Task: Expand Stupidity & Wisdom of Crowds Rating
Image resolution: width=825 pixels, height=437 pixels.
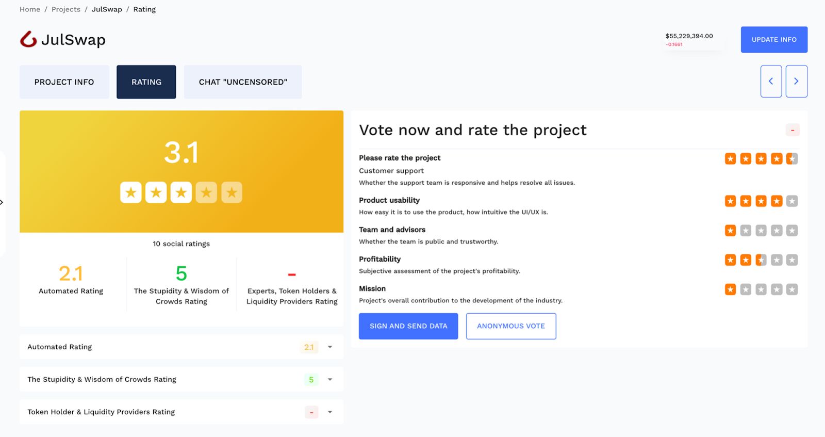Action: click(330, 380)
